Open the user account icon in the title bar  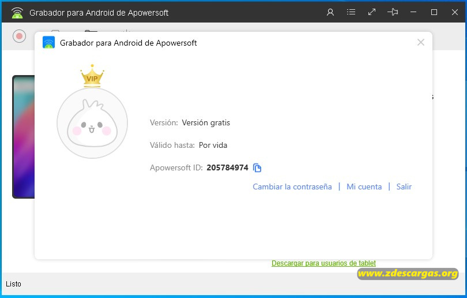click(x=330, y=12)
